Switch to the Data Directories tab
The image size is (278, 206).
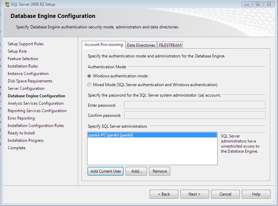click(141, 45)
